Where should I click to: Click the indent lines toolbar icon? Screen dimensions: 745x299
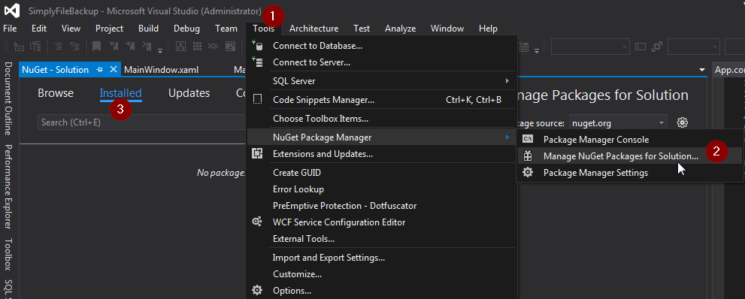59,46
